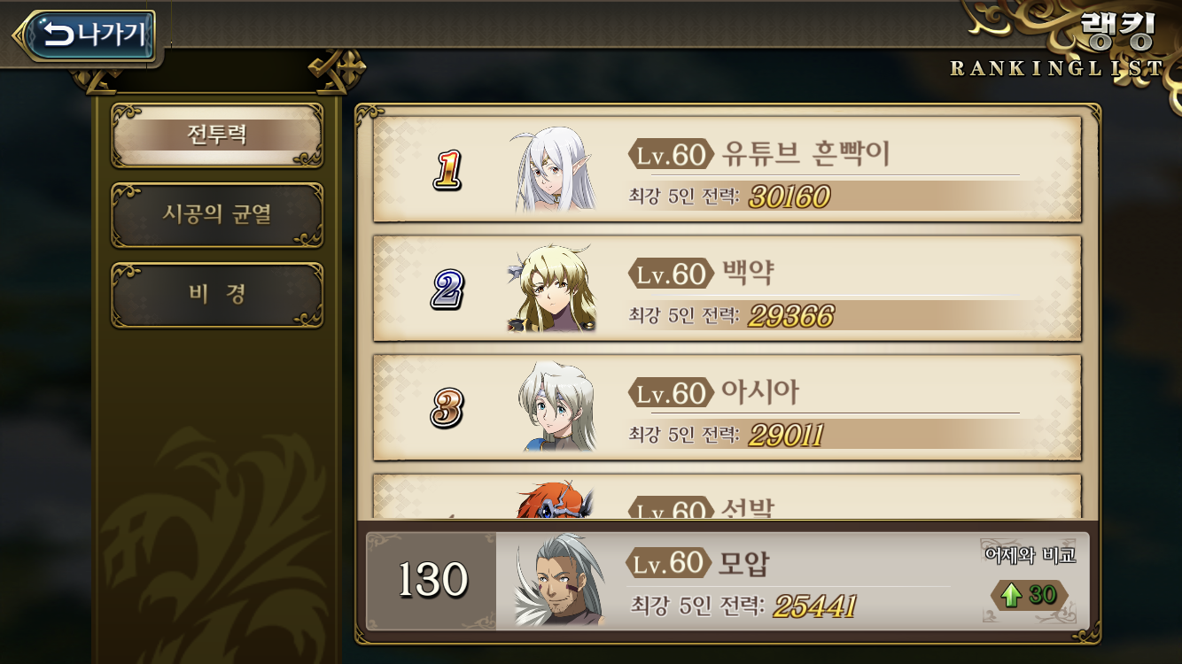Click the gold rank 1 medal icon
The image size is (1182, 664).
(447, 170)
